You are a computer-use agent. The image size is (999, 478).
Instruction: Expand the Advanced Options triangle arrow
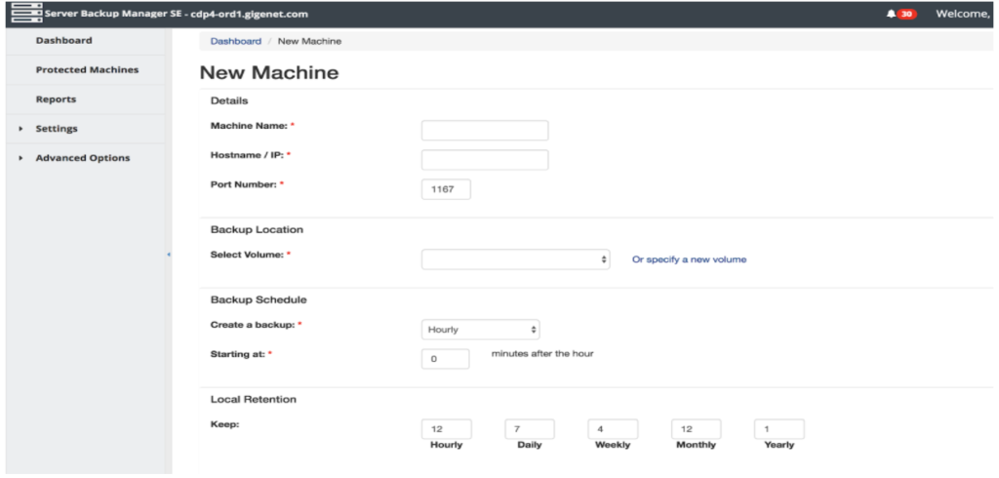tap(21, 158)
